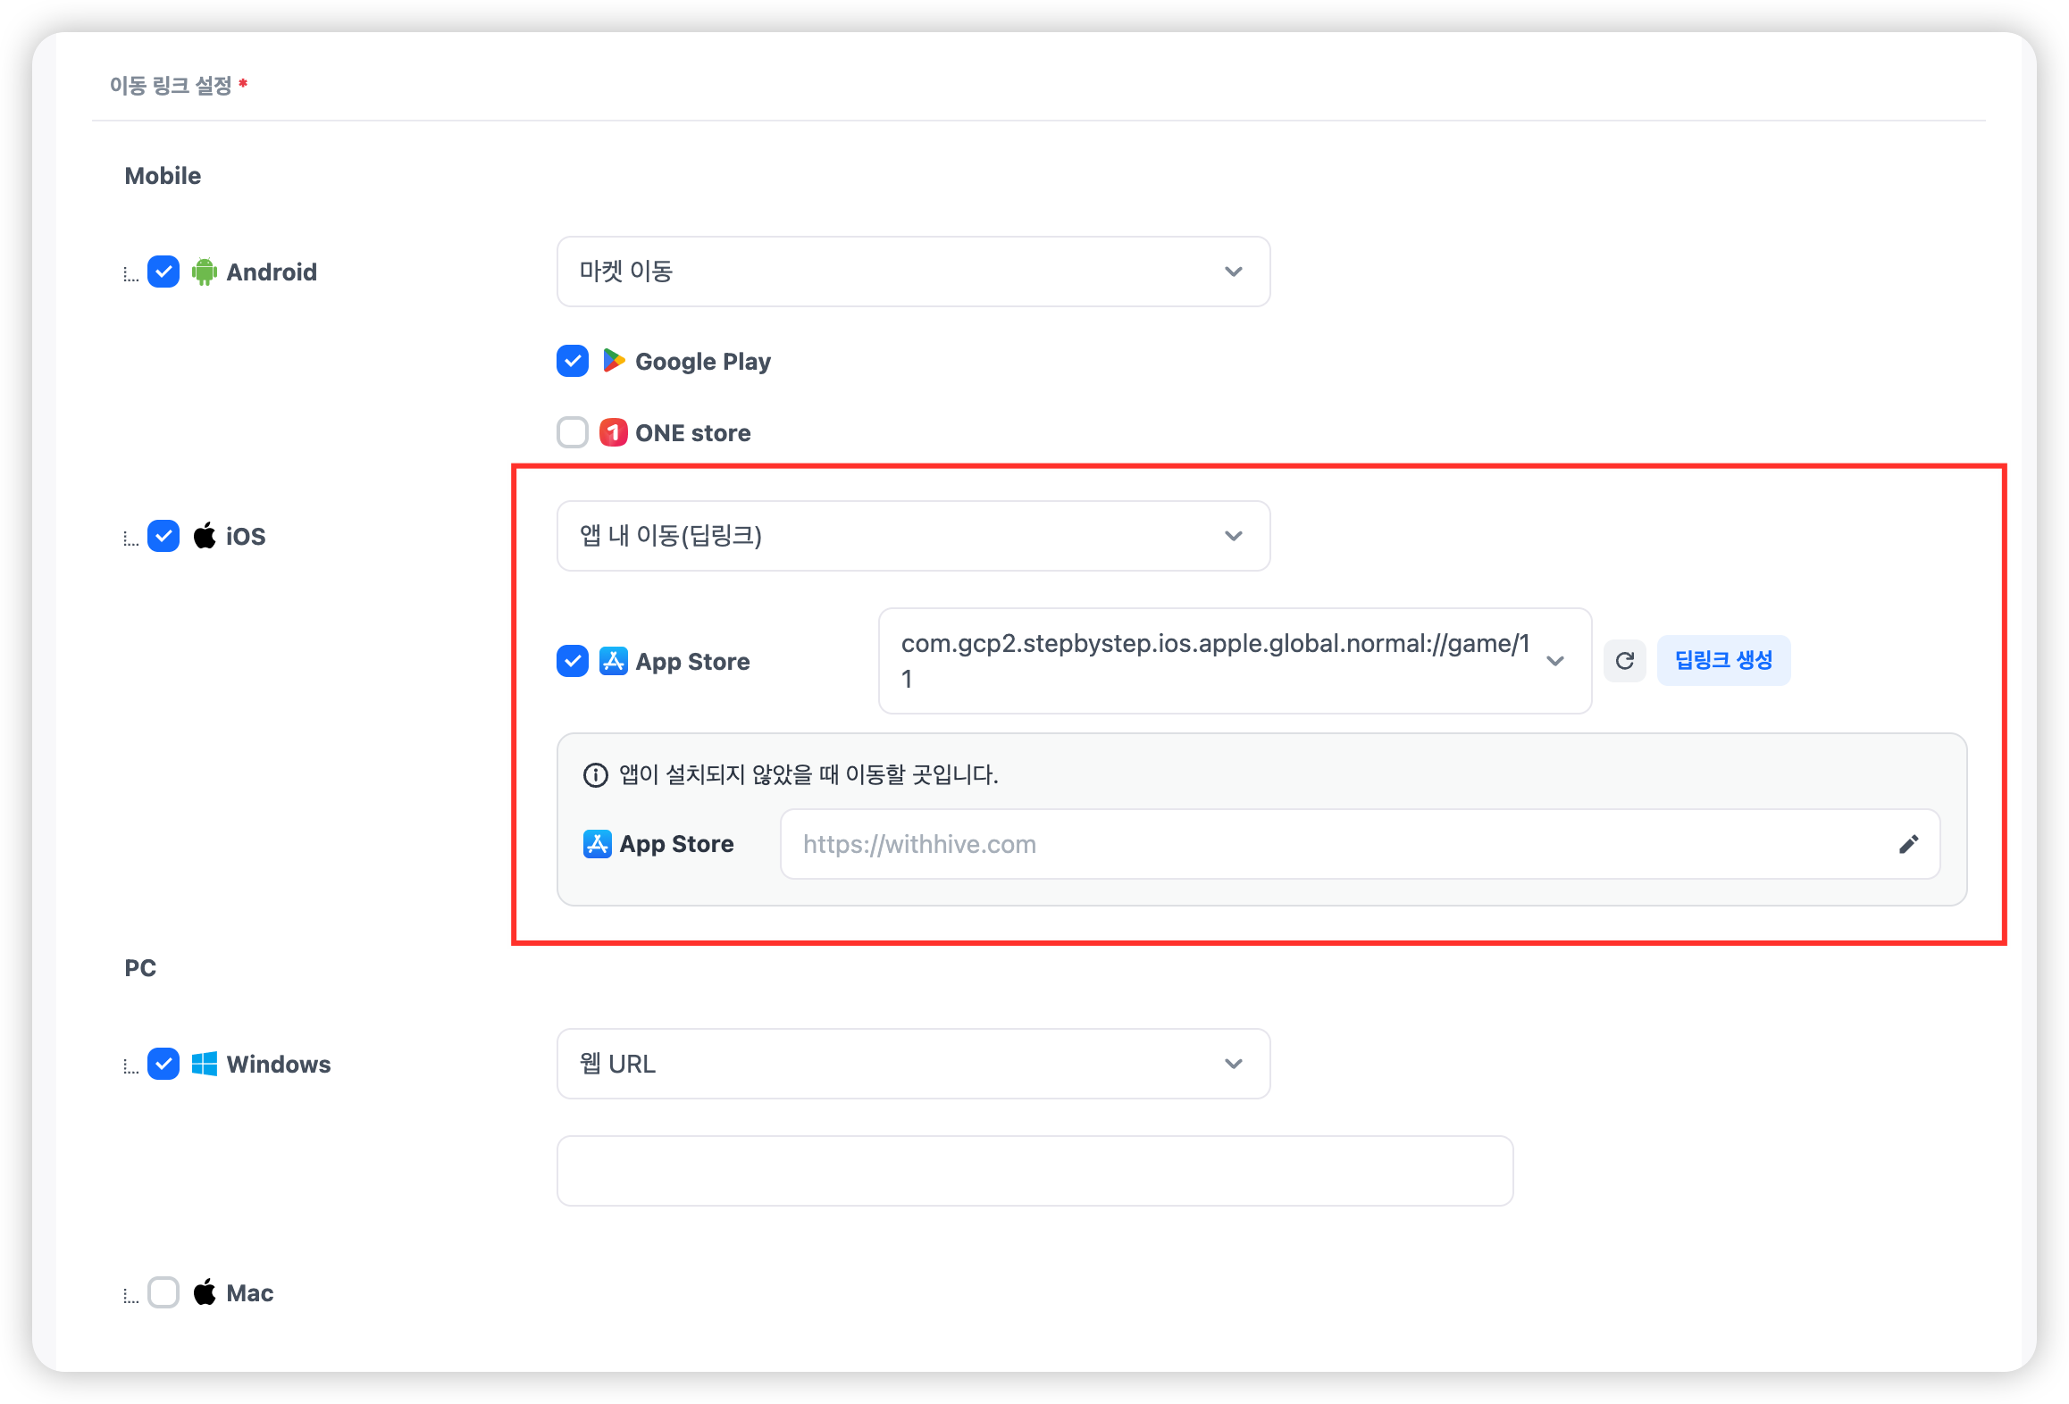Expand the deeplink URL selection dropdown
Image resolution: width=2069 pixels, height=1404 pixels.
[1554, 661]
